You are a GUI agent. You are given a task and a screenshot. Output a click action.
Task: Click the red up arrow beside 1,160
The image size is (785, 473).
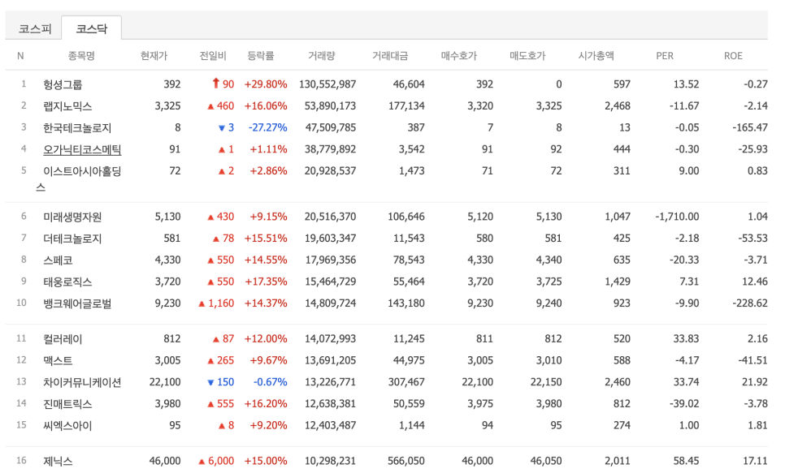[202, 303]
